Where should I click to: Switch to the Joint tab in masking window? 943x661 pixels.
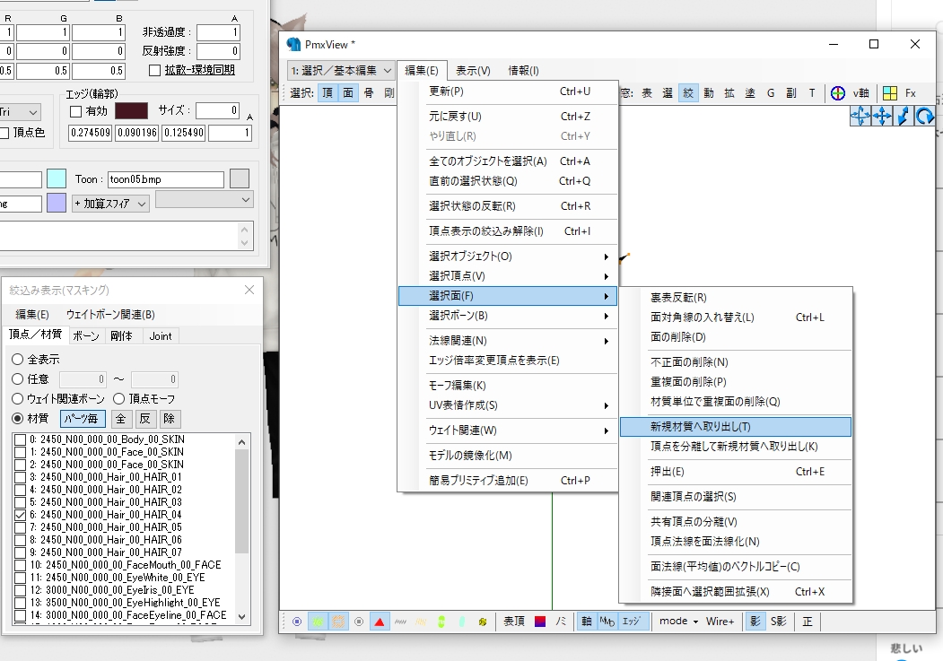coord(161,336)
